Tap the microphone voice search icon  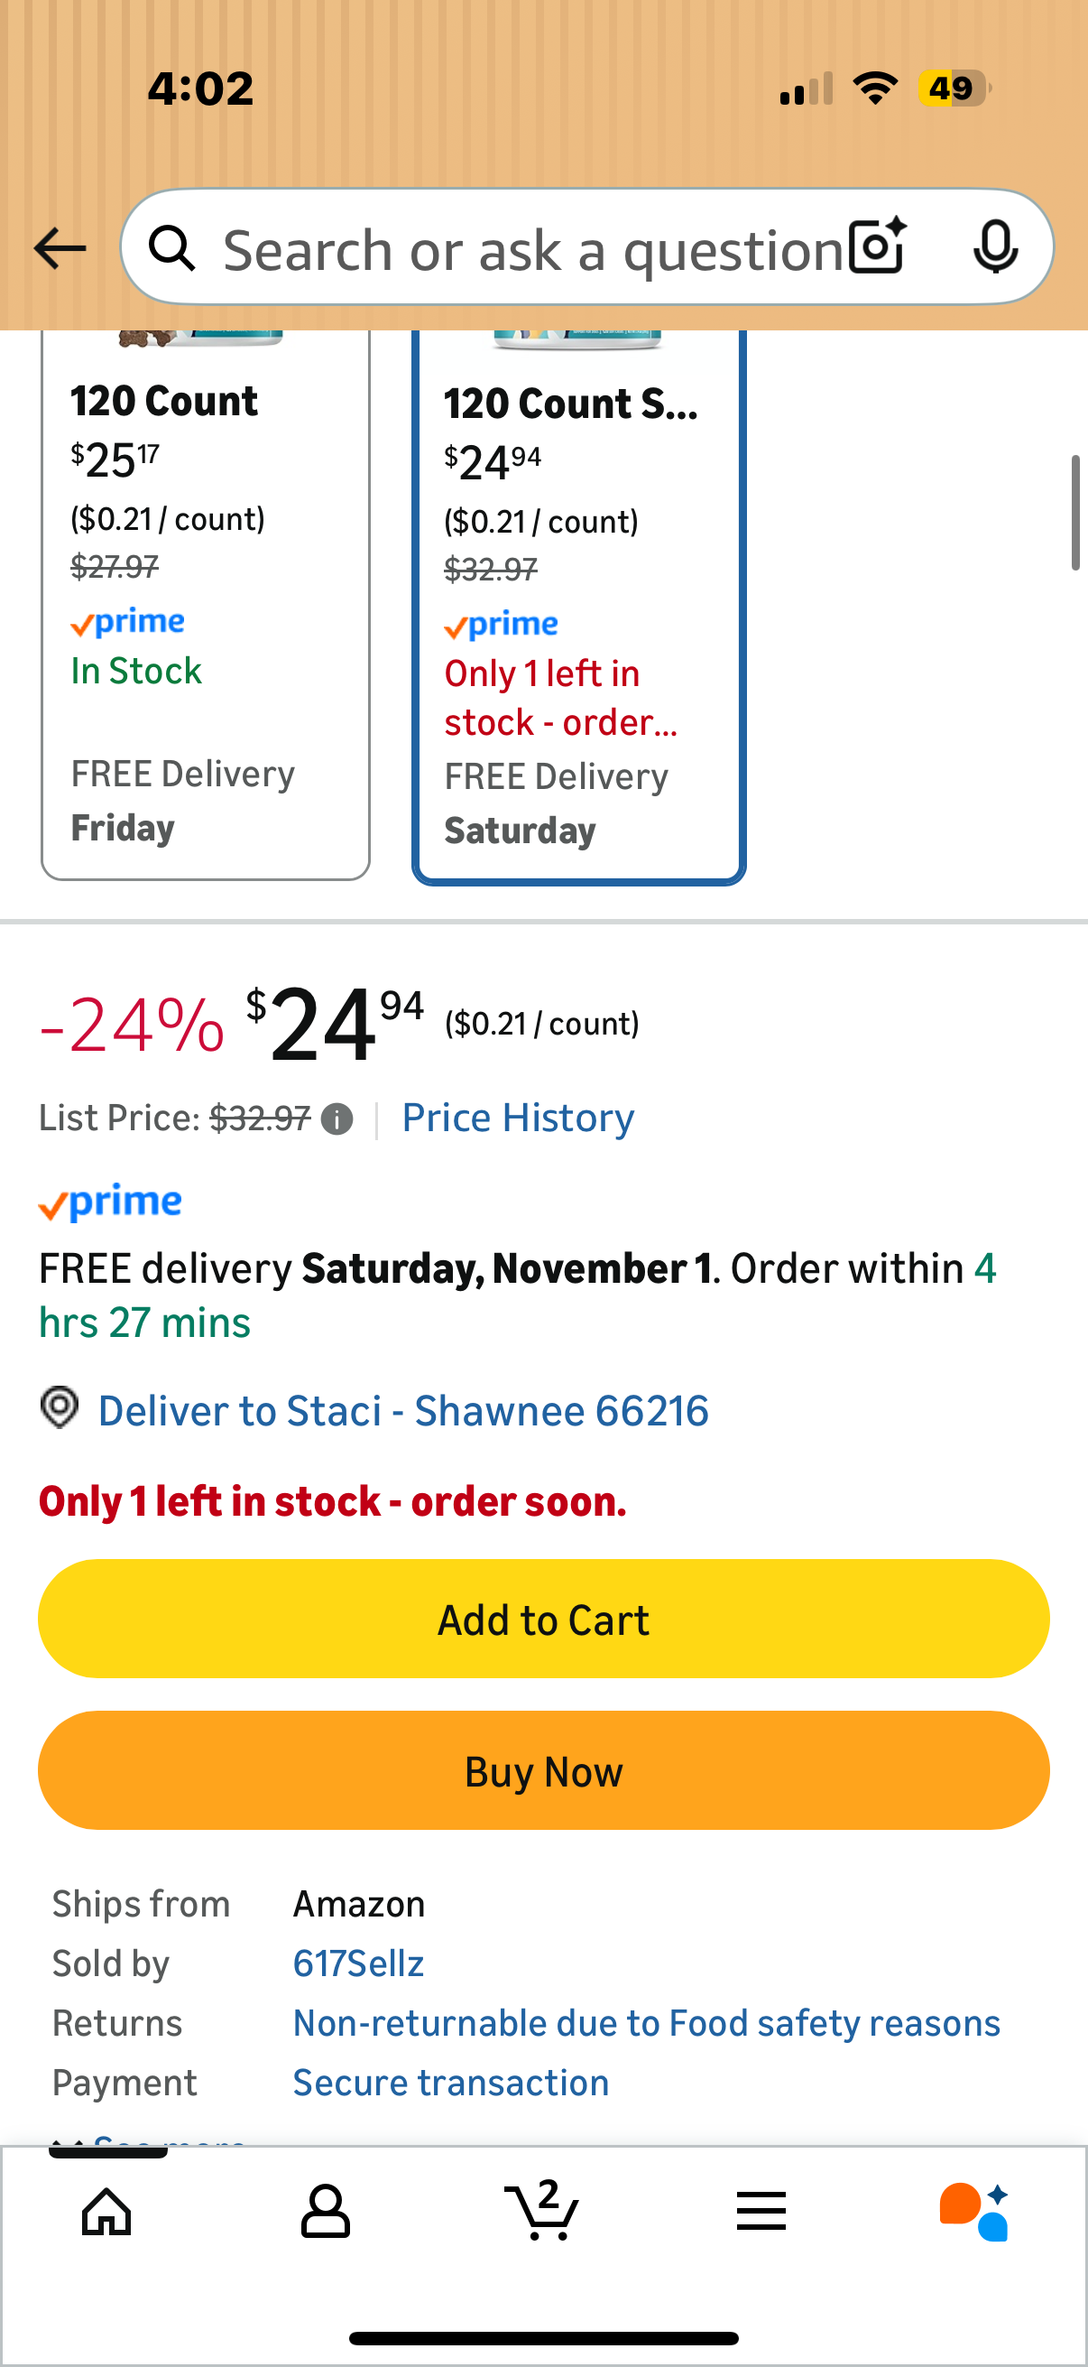coord(994,247)
